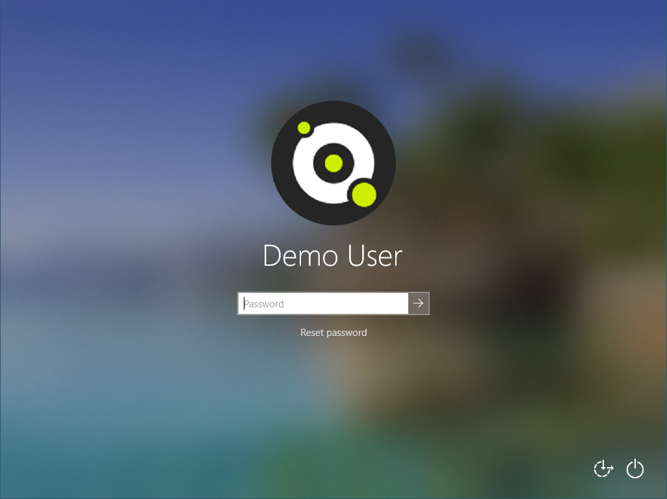Click the Demo User avatar picture
Viewport: 667px width, 499px height.
tap(333, 163)
